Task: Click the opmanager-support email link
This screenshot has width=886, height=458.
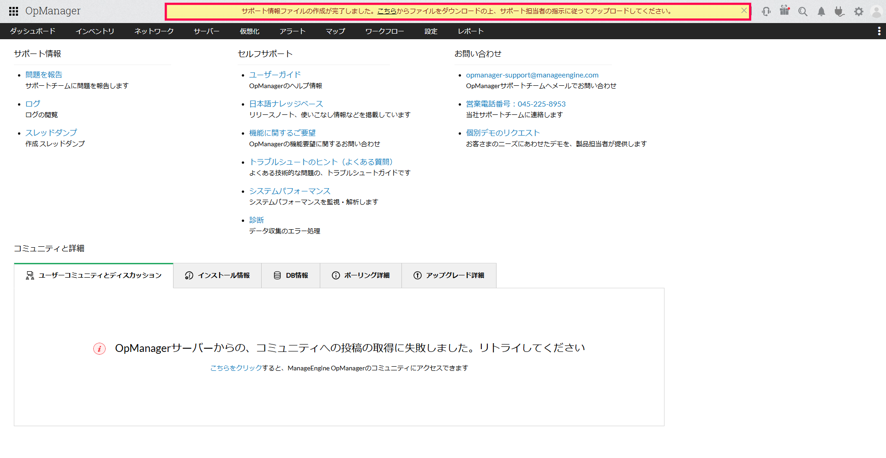Action: point(532,75)
